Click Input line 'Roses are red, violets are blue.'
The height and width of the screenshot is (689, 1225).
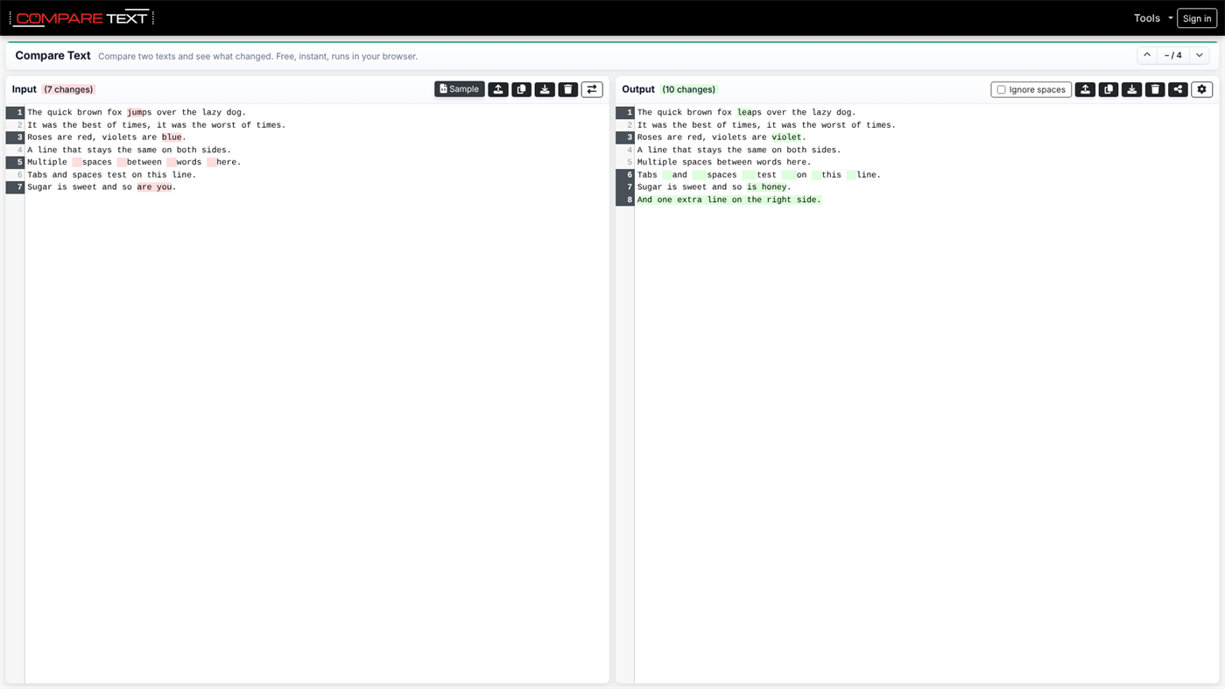pos(106,137)
